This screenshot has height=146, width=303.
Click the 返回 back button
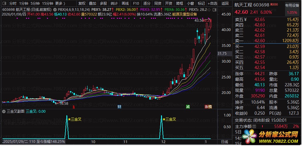[x=225, y=3]
